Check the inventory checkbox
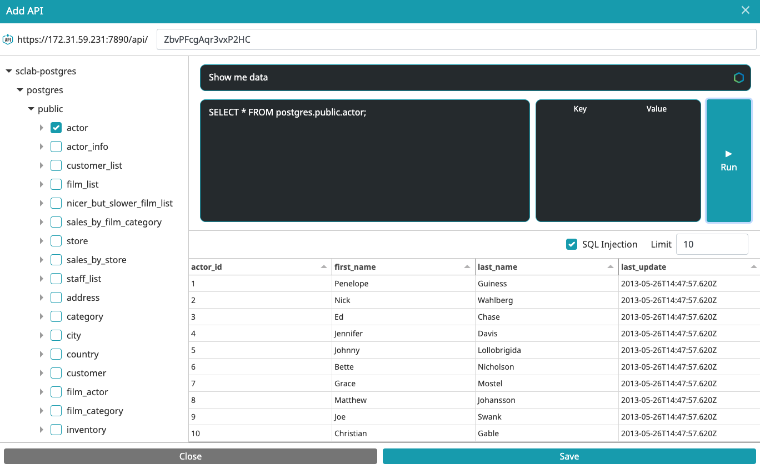 tap(56, 430)
